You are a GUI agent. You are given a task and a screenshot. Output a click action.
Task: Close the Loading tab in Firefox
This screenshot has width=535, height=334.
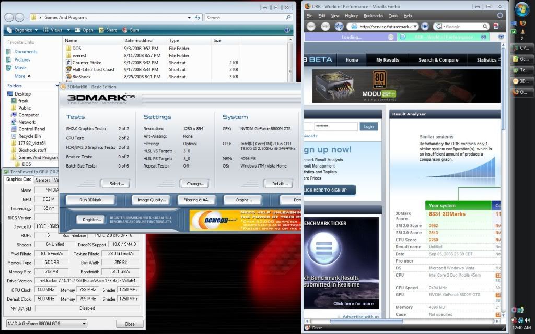(x=391, y=37)
